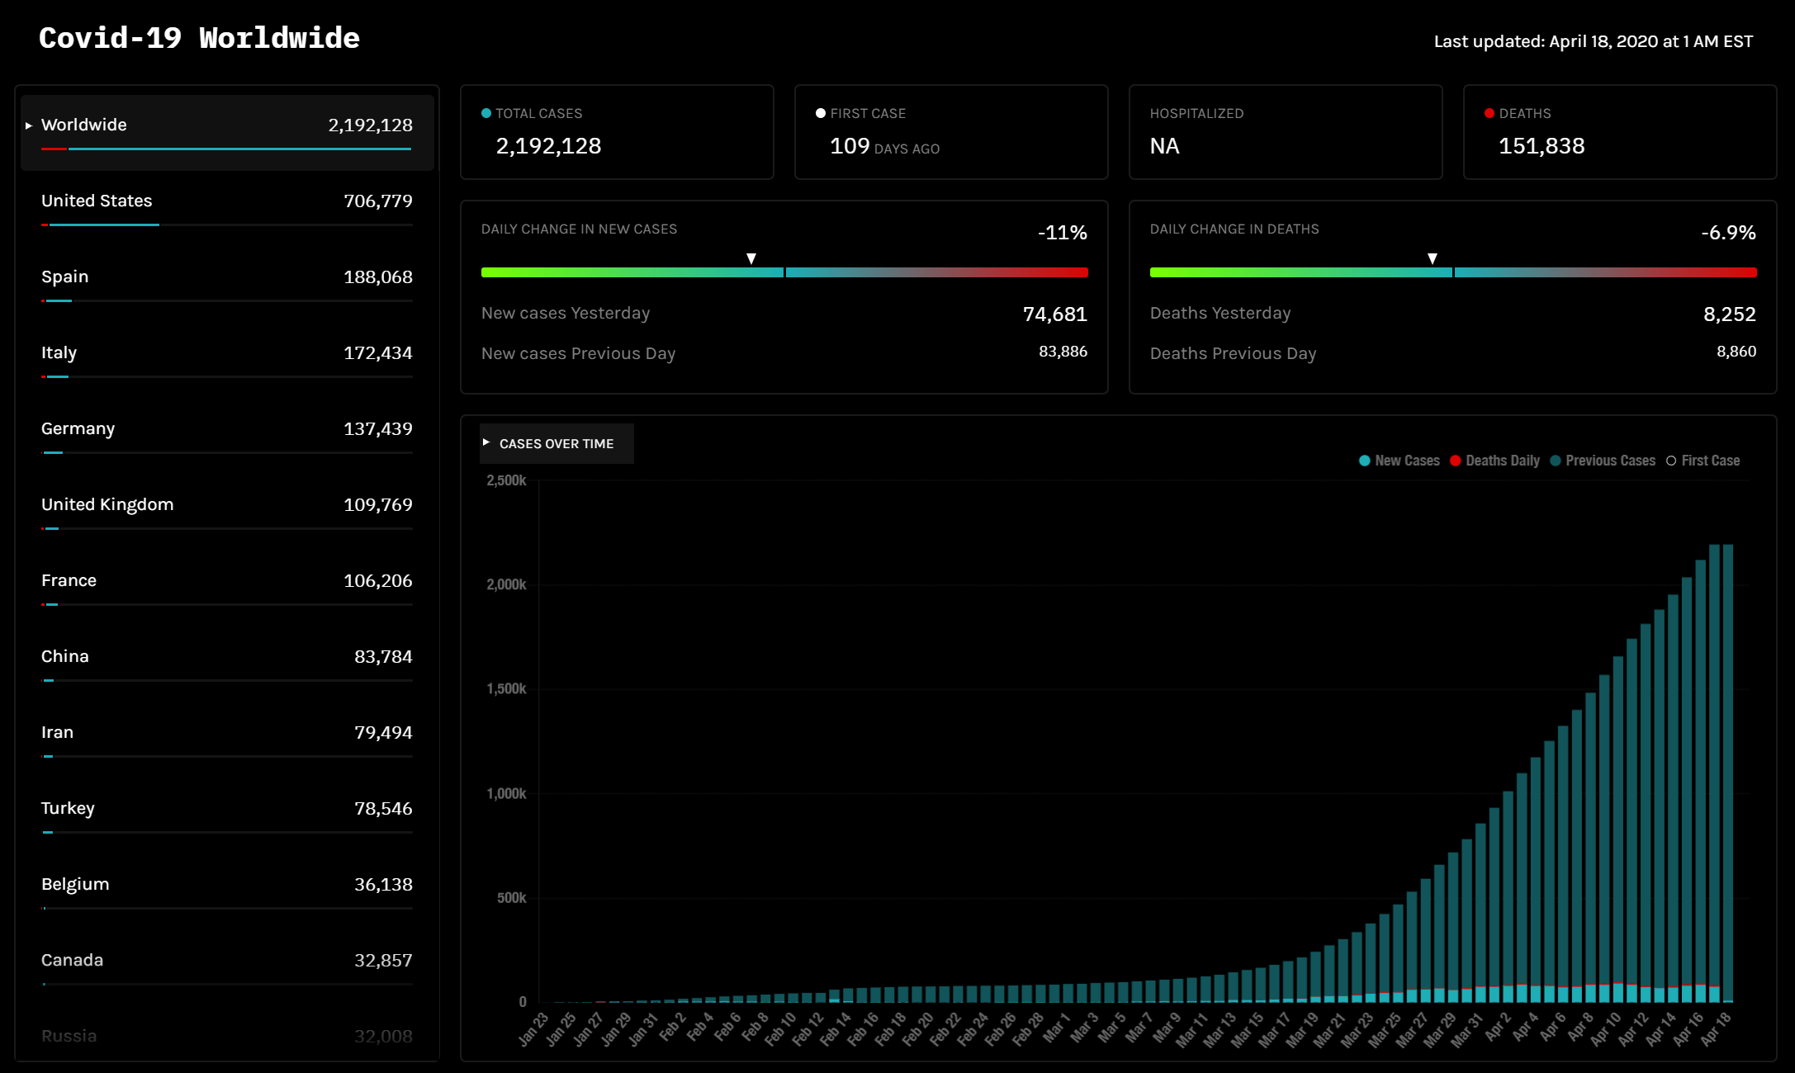Click the Hospitalized NA card
Screen dimensions: 1795x1073
pos(1286,132)
